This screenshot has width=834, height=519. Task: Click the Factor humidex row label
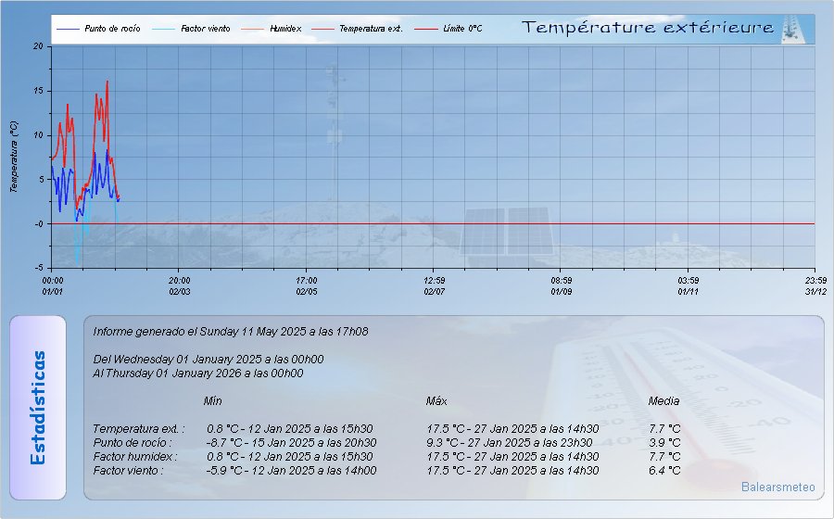[x=135, y=457]
